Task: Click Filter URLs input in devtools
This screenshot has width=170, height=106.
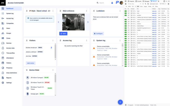Action: (x=133, y=4)
